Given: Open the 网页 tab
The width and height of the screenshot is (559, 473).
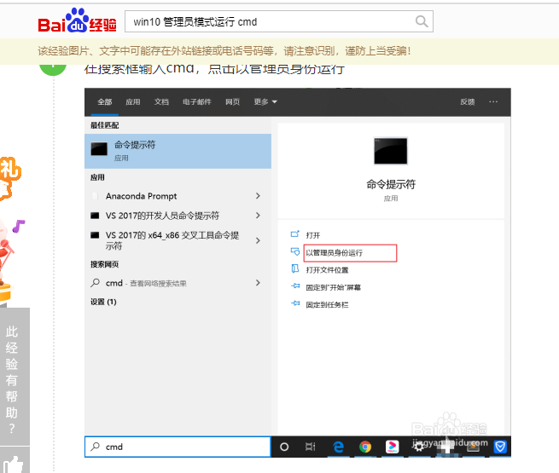Looking at the screenshot, I should (x=232, y=102).
